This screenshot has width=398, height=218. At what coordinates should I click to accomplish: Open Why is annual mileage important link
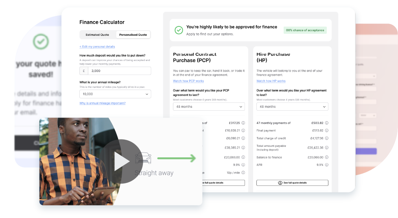(103, 103)
